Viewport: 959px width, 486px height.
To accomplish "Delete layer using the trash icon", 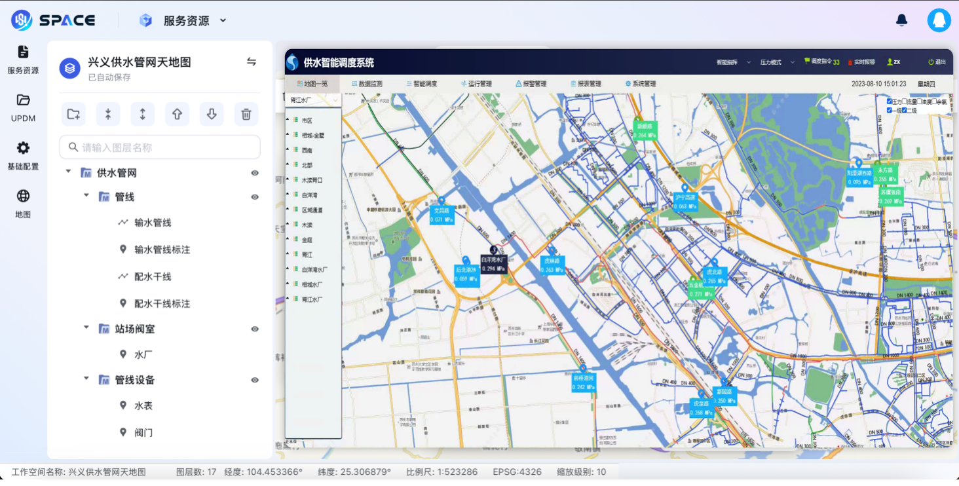I will [246, 114].
